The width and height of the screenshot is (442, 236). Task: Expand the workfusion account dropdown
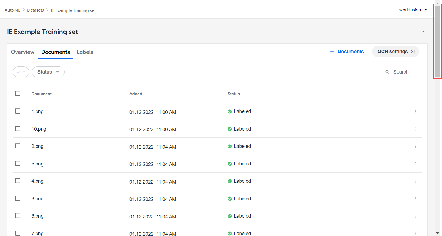(413, 10)
